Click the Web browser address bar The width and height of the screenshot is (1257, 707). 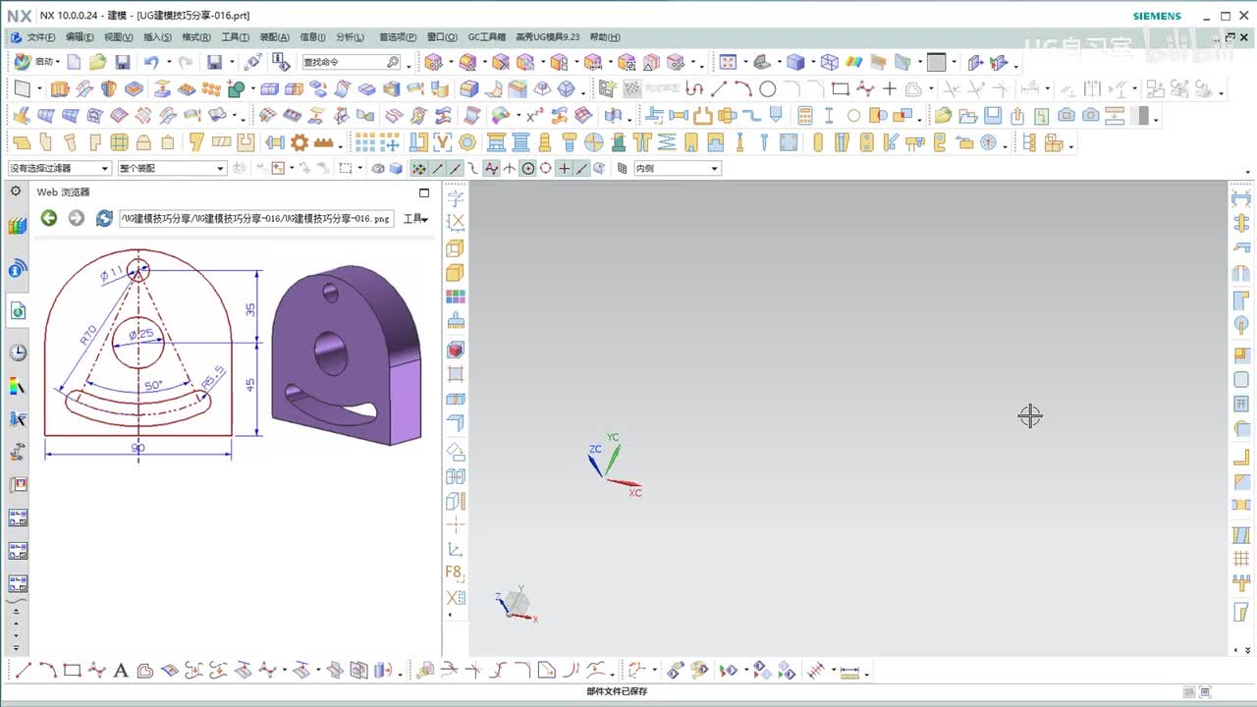coord(256,218)
